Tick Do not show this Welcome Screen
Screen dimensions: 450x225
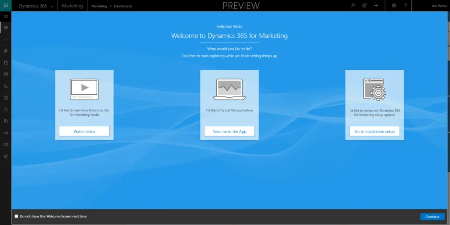click(x=16, y=216)
